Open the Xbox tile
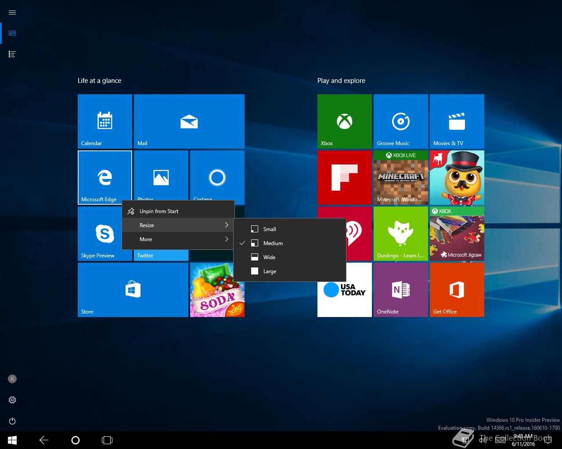 click(x=345, y=121)
